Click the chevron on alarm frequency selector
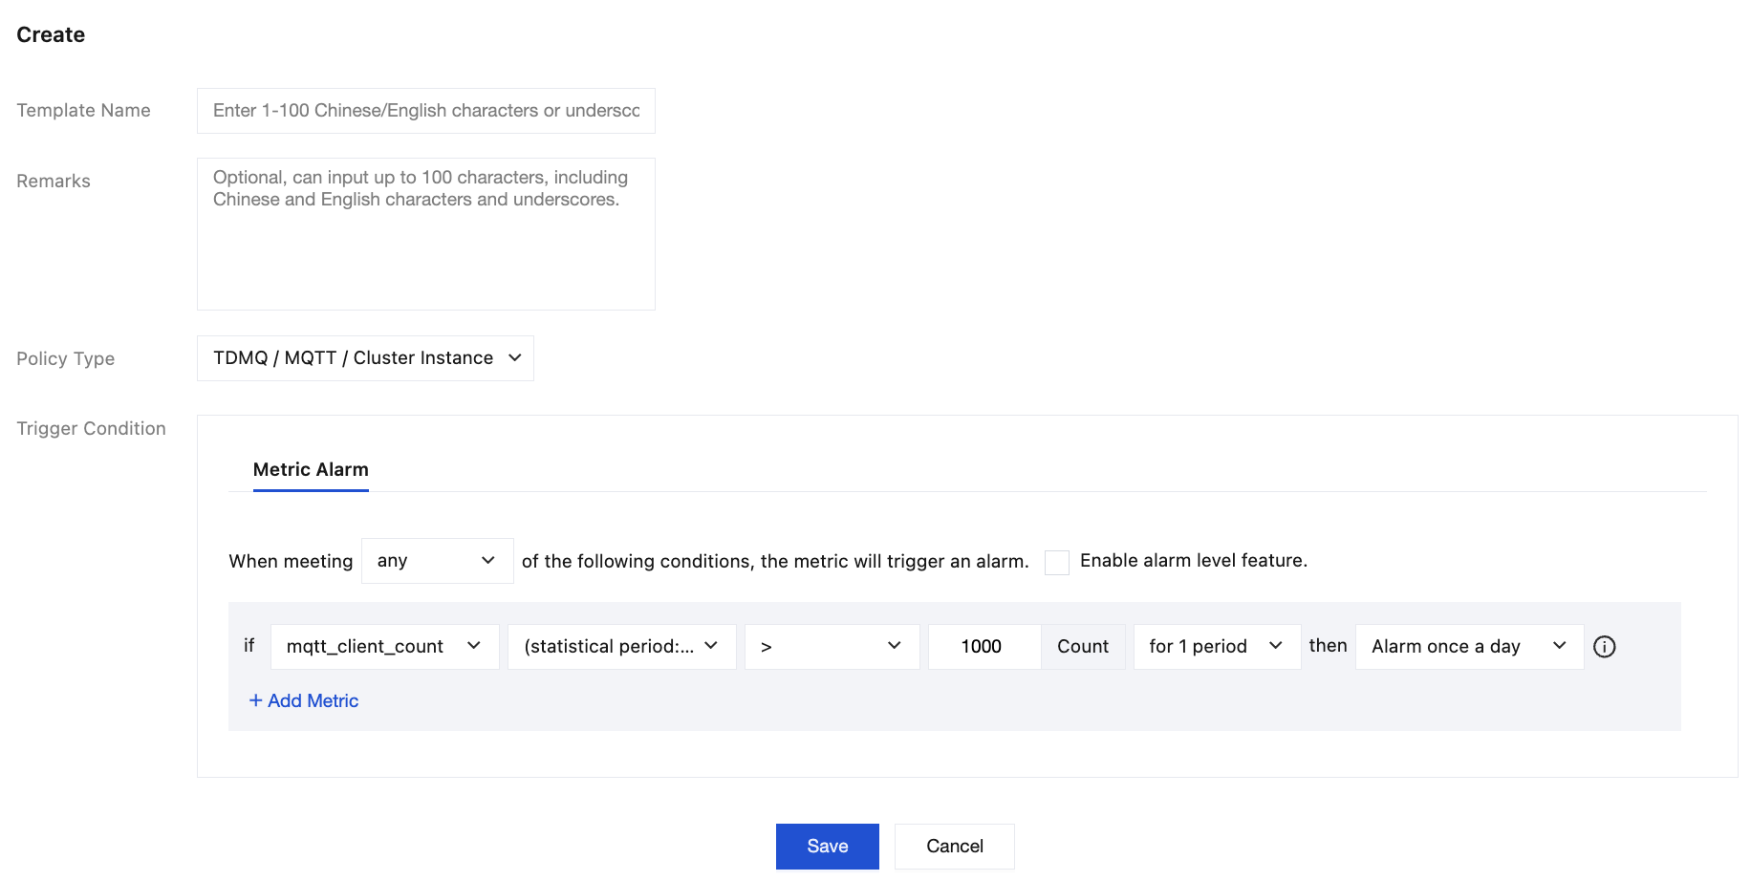The width and height of the screenshot is (1751, 881). click(x=1560, y=646)
